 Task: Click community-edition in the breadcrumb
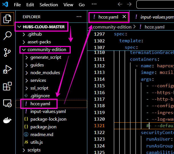pyautogui.click(x=112, y=27)
